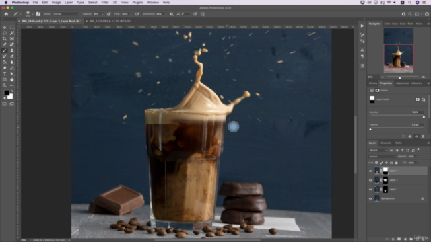Image resolution: width=431 pixels, height=242 pixels.
Task: Toggle mask visibility eye in Properties
Action: (416, 136)
